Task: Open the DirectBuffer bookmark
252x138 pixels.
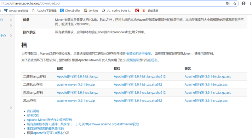Action: coord(70,11)
